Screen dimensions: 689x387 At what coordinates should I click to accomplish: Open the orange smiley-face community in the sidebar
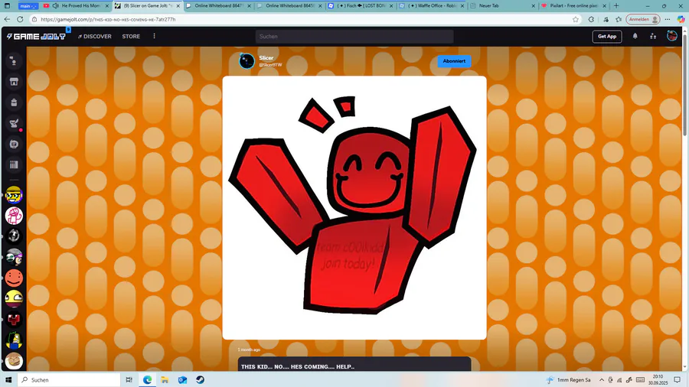click(x=14, y=278)
